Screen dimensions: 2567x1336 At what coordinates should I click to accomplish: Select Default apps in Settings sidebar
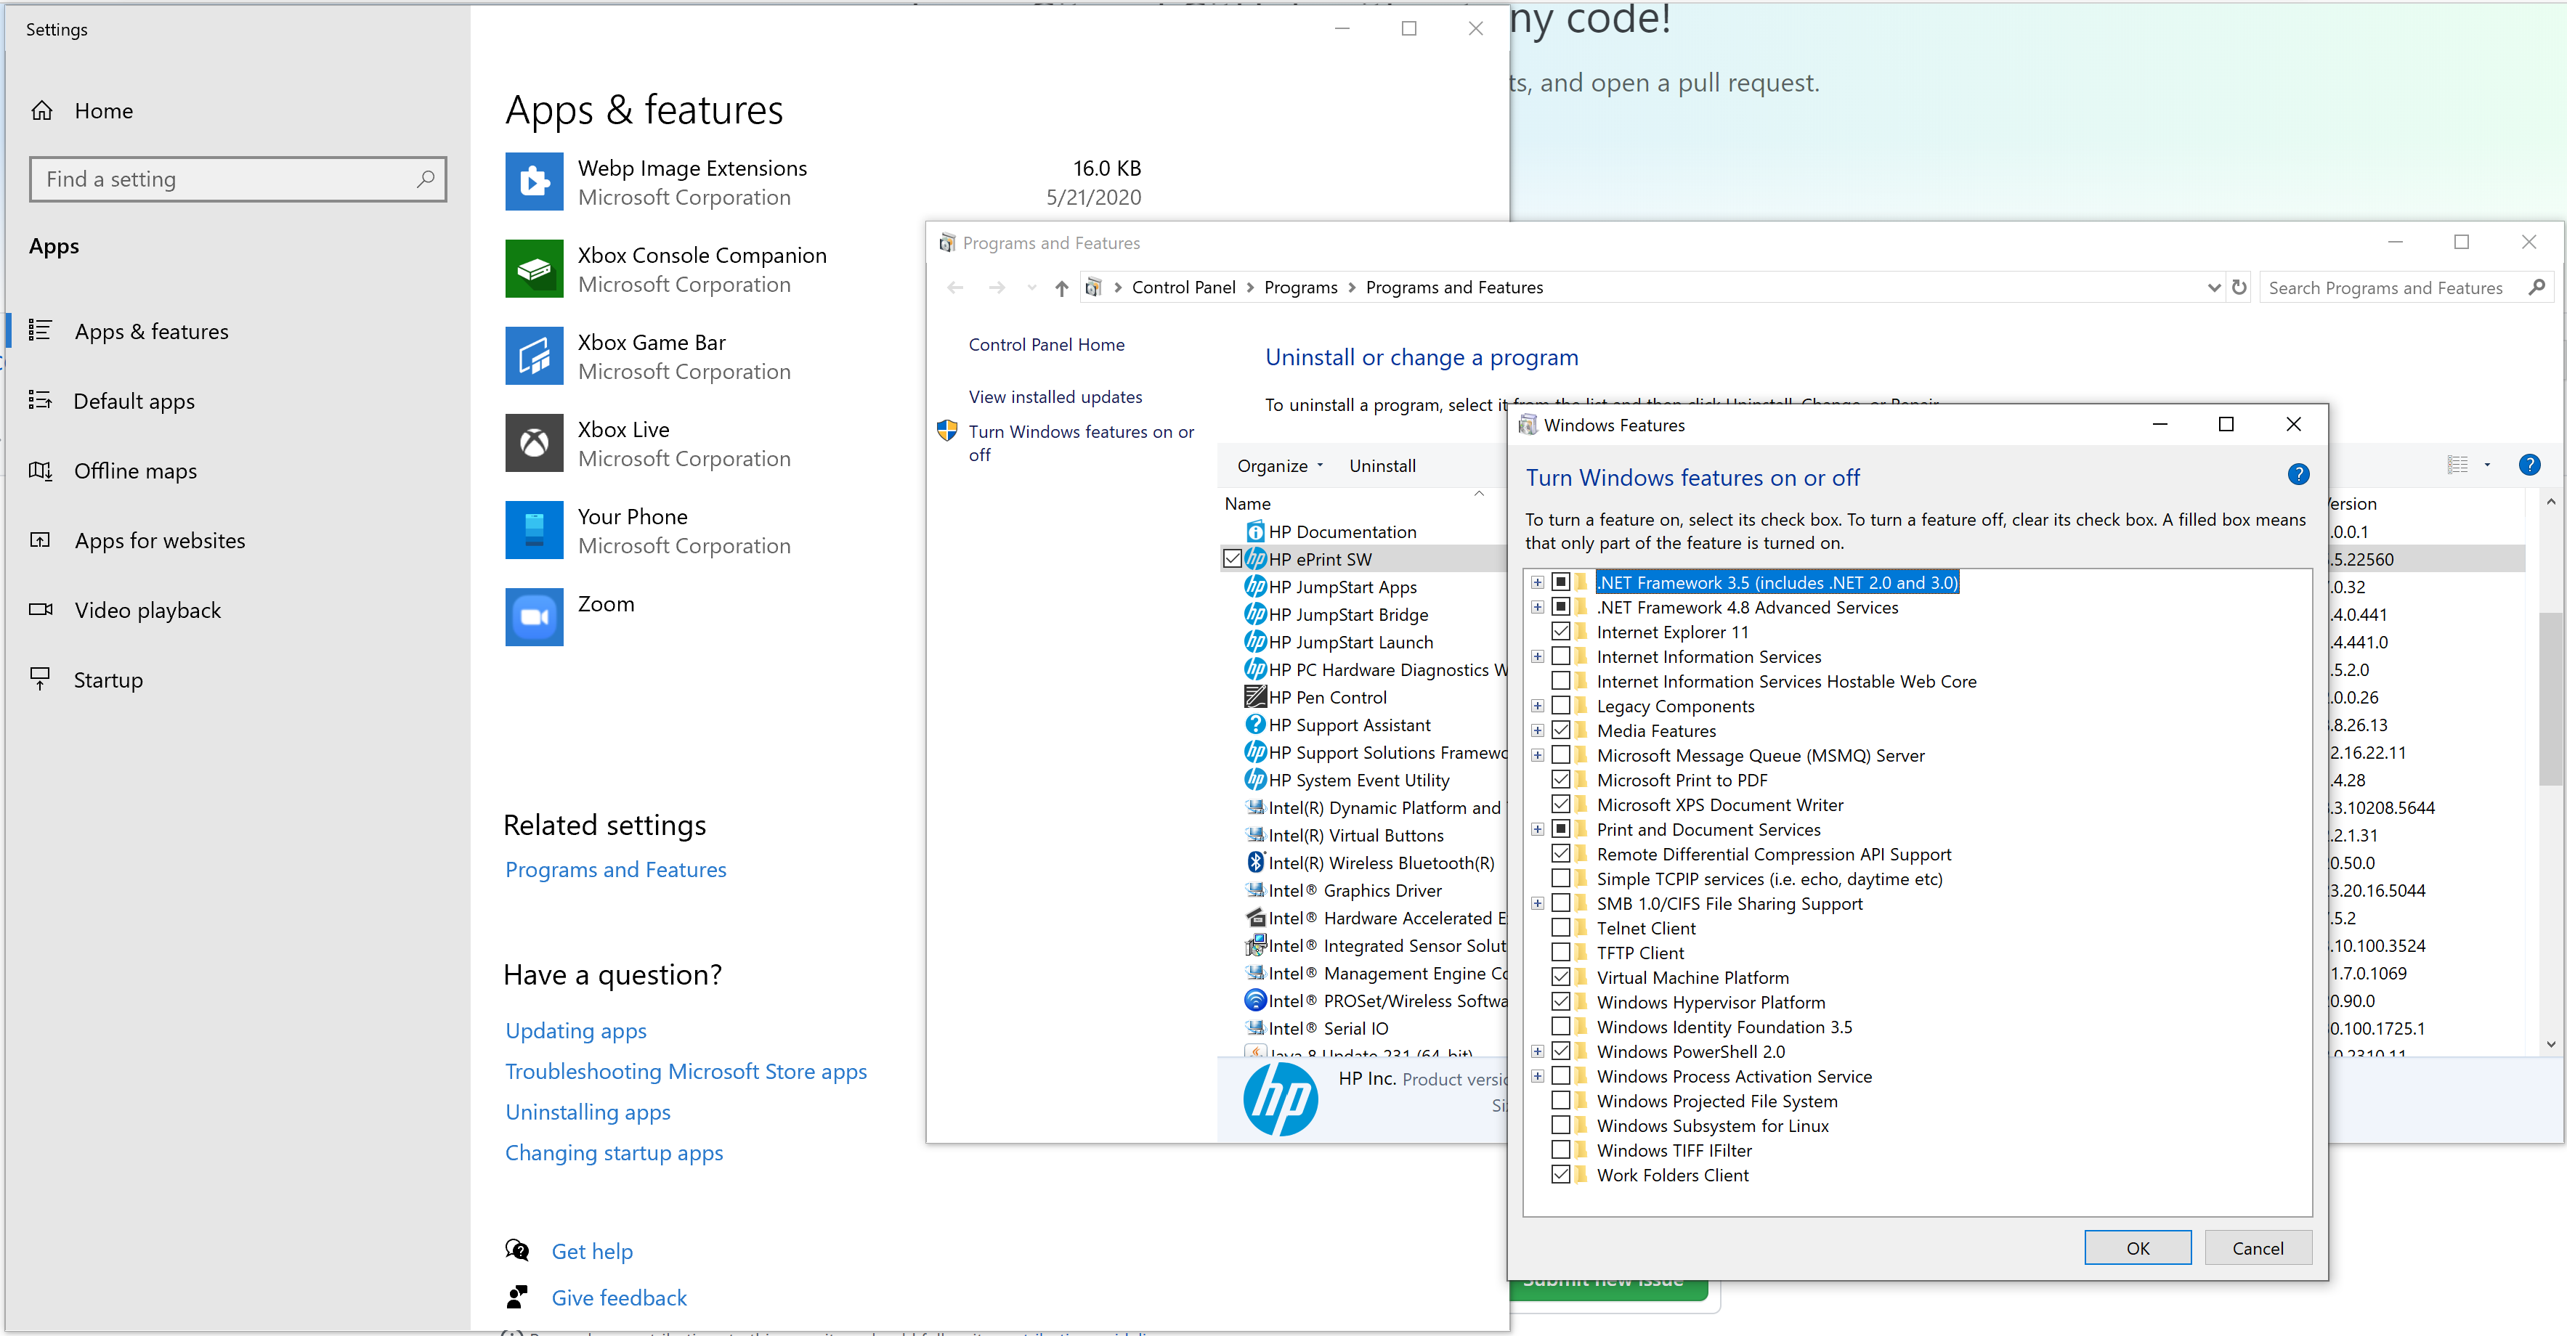pyautogui.click(x=134, y=402)
